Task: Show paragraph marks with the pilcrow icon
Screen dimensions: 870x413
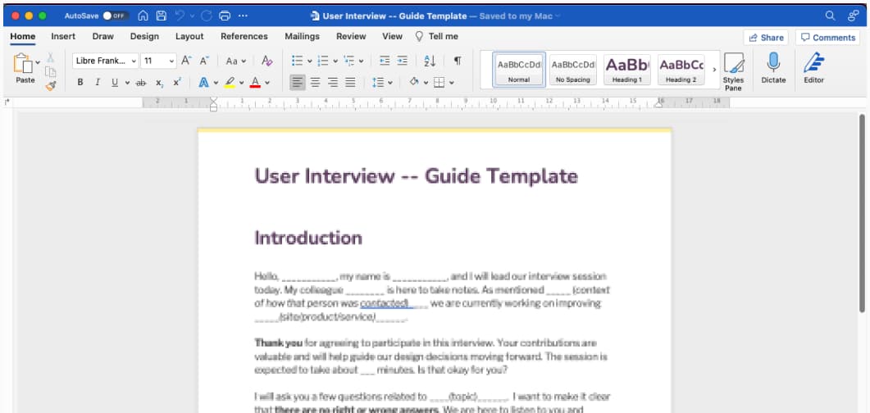Action: click(458, 61)
